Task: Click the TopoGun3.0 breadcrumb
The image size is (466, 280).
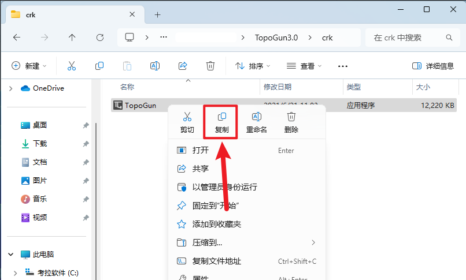Action: [x=276, y=38]
